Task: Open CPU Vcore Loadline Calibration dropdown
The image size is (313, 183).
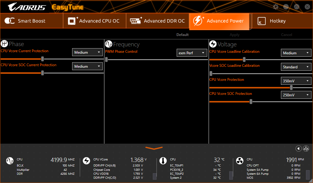Action: (x=296, y=53)
